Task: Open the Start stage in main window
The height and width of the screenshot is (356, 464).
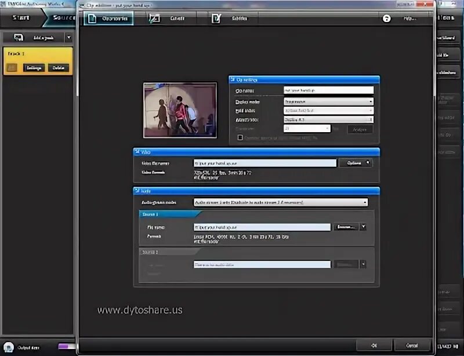Action: 21,18
